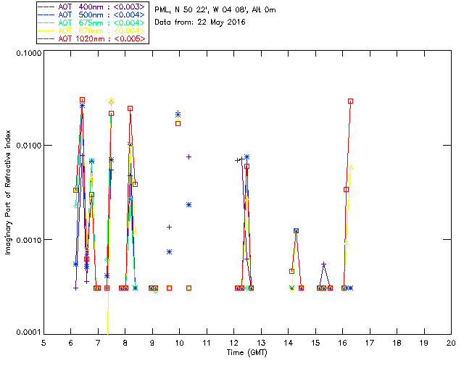Click the 0.1000 y-axis tick label
This screenshot has width=464, height=371.
[x=25, y=54]
